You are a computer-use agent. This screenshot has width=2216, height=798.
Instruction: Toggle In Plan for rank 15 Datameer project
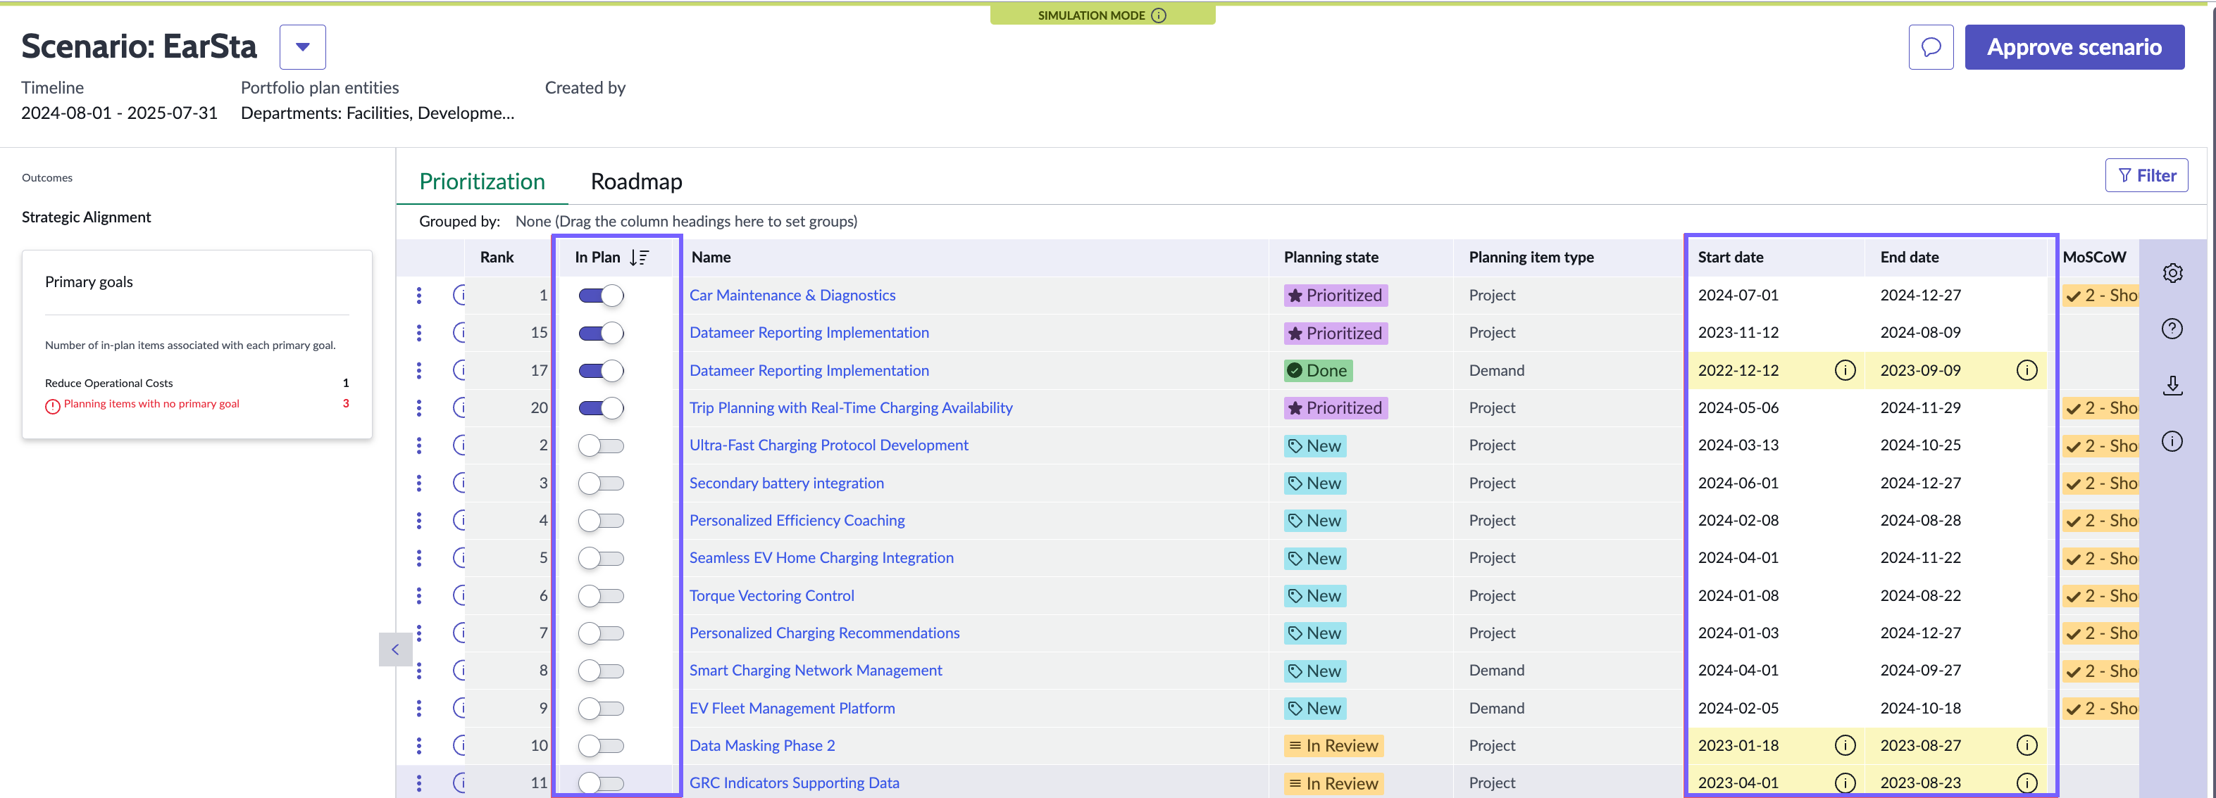pos(600,334)
